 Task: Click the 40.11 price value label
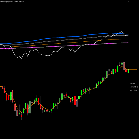coord(133,84)
